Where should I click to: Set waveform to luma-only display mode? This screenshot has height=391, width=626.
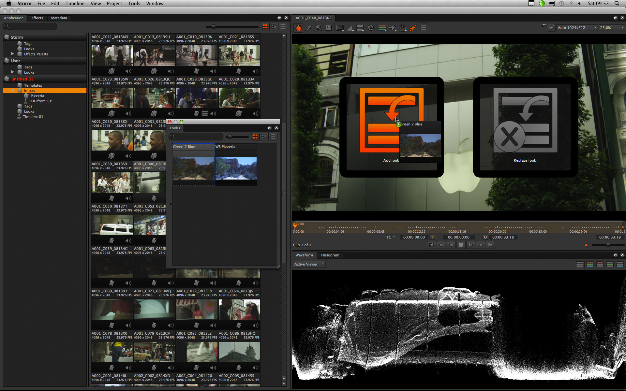coord(579,264)
